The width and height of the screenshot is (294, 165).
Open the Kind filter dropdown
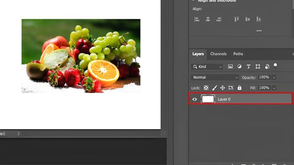pos(207,67)
